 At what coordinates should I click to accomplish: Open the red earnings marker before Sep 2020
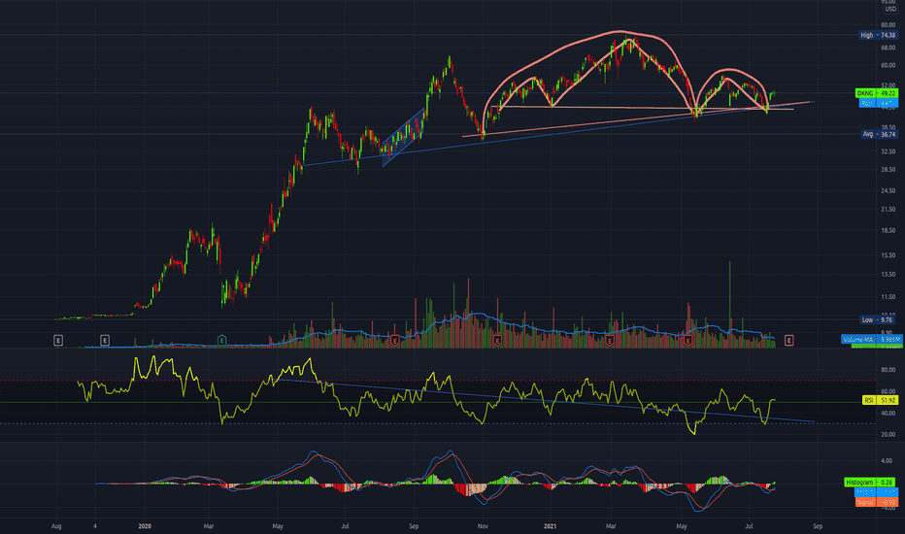(395, 341)
